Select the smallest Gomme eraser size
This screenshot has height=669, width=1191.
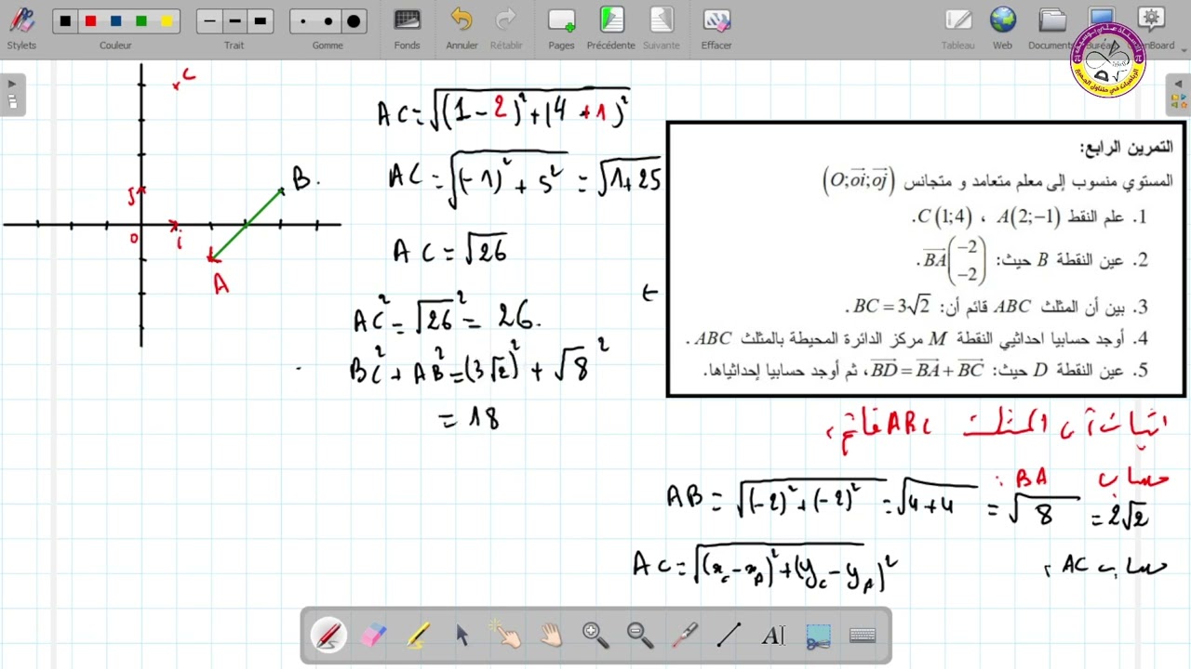(x=303, y=21)
